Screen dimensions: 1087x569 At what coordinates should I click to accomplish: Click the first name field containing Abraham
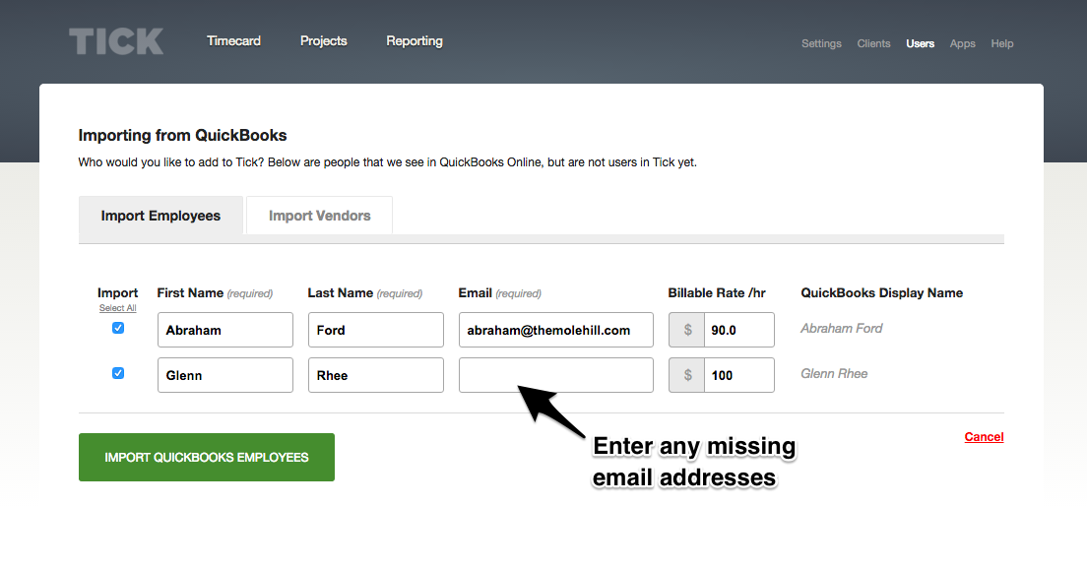coord(224,330)
